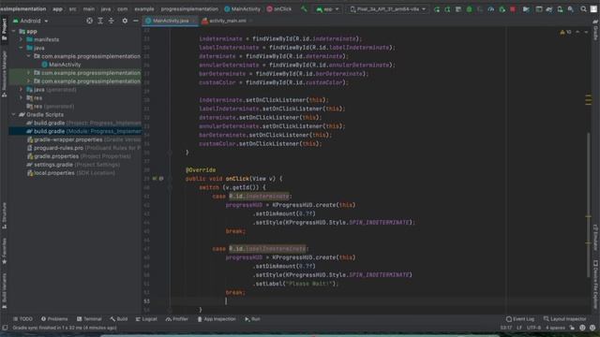The height and width of the screenshot is (337, 600).
Task: Click the warnings count indicator in editor
Action: (x=565, y=32)
